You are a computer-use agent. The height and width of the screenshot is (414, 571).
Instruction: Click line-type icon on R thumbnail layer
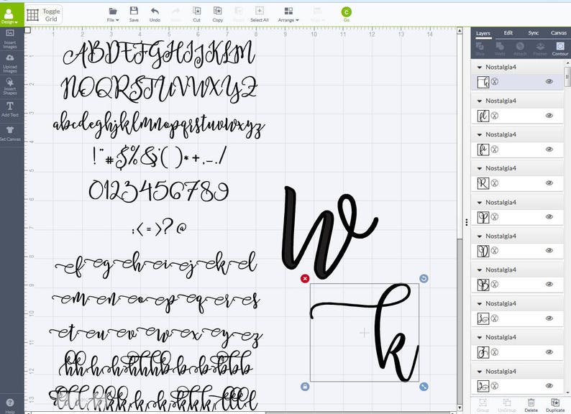(495, 183)
